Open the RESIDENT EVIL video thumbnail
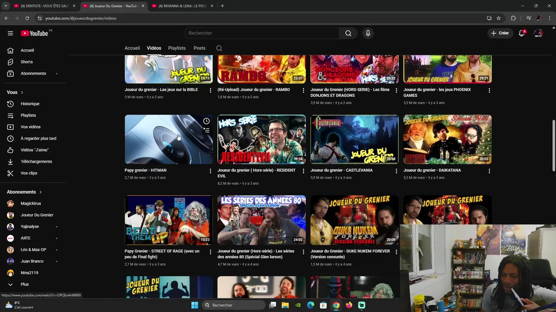Viewport: 556px width, 312px height. point(261,139)
